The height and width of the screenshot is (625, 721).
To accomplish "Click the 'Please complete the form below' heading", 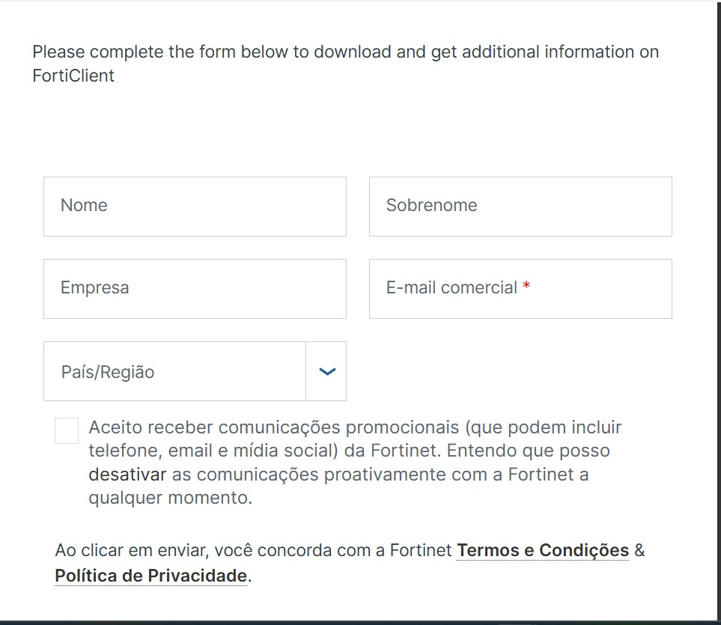I will tap(345, 64).
